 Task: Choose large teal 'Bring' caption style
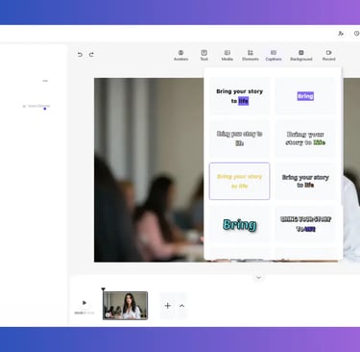coord(239,224)
